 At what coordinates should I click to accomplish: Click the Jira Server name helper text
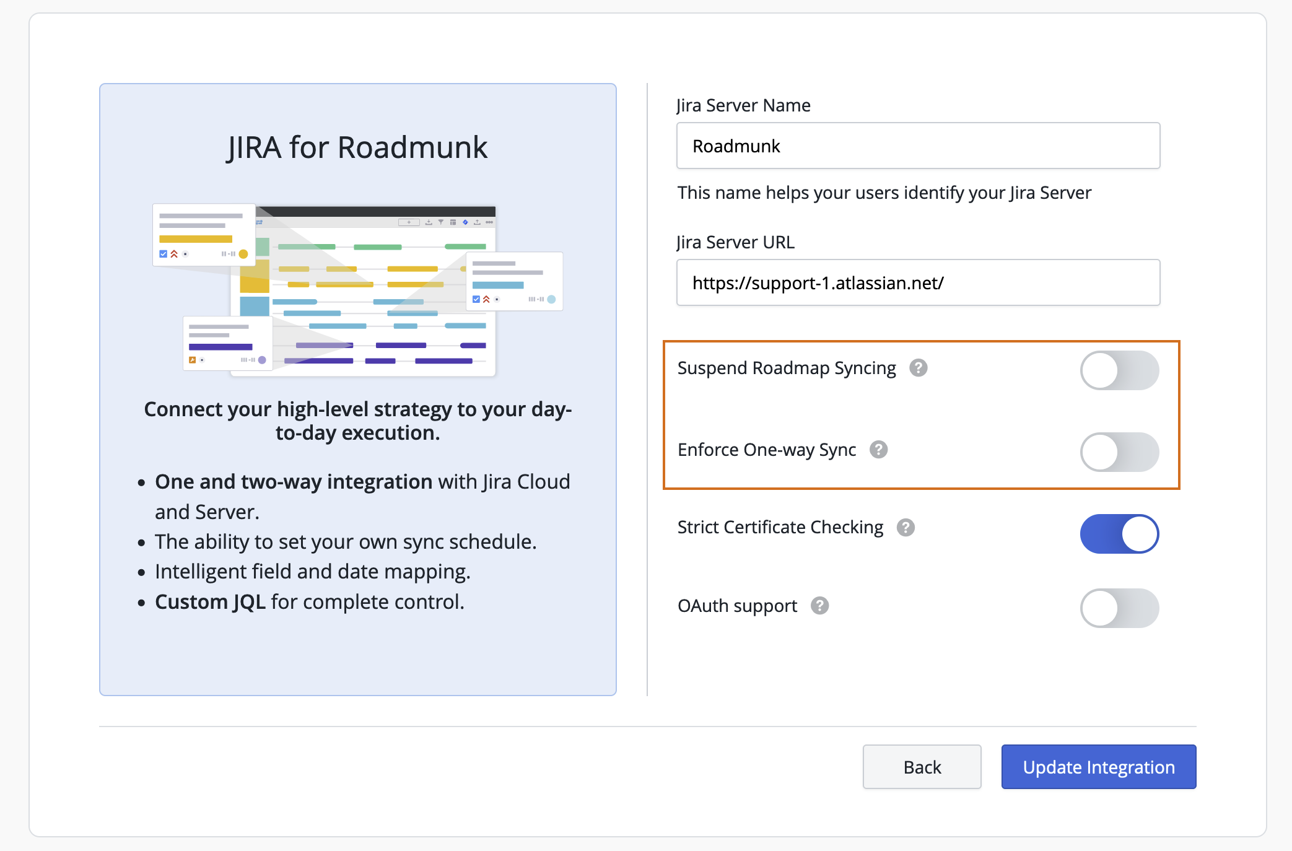click(x=884, y=193)
